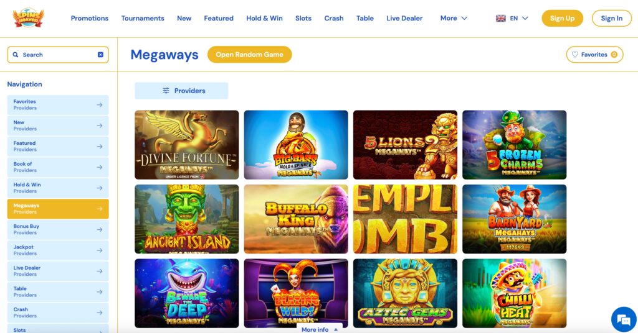Click arrow icon on Bonus Buy row
Image resolution: width=638 pixels, height=333 pixels.
[99, 230]
